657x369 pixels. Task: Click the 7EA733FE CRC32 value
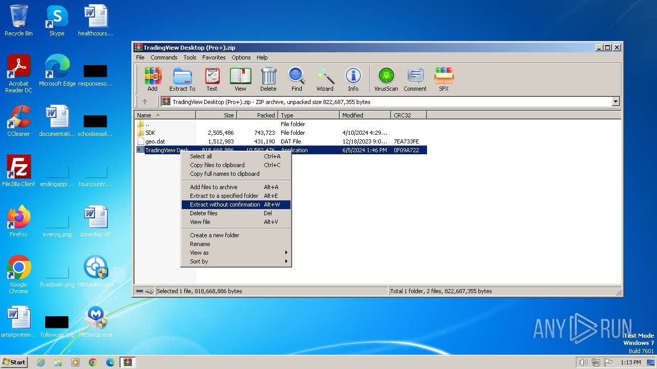406,141
